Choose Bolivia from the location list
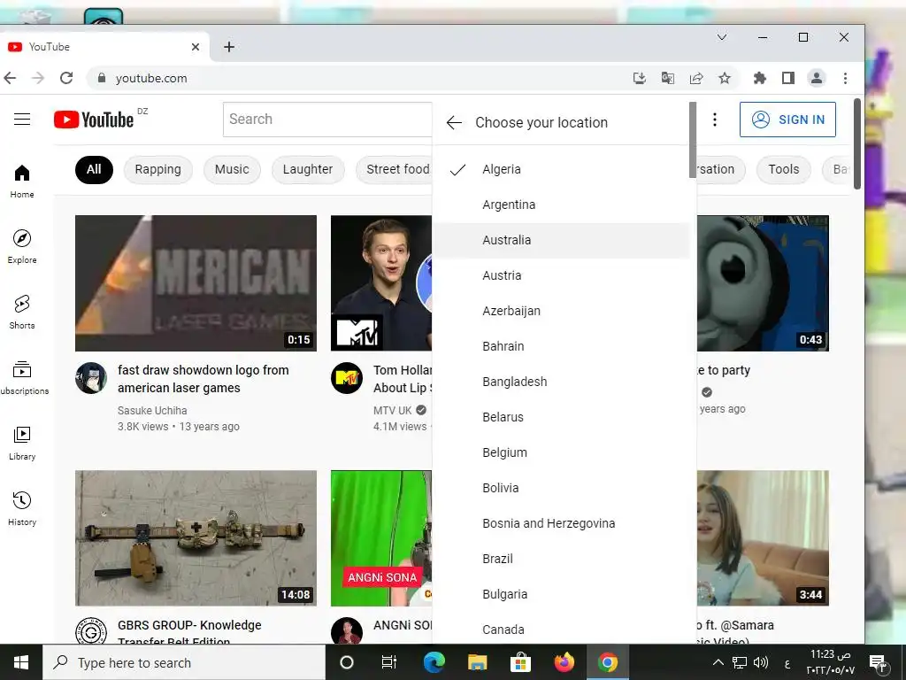This screenshot has height=680, width=906. [561, 488]
